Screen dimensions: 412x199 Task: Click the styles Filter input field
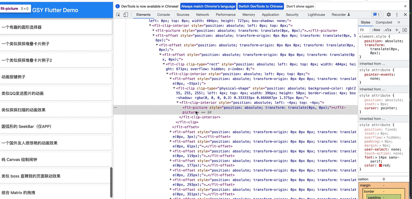[364, 30]
